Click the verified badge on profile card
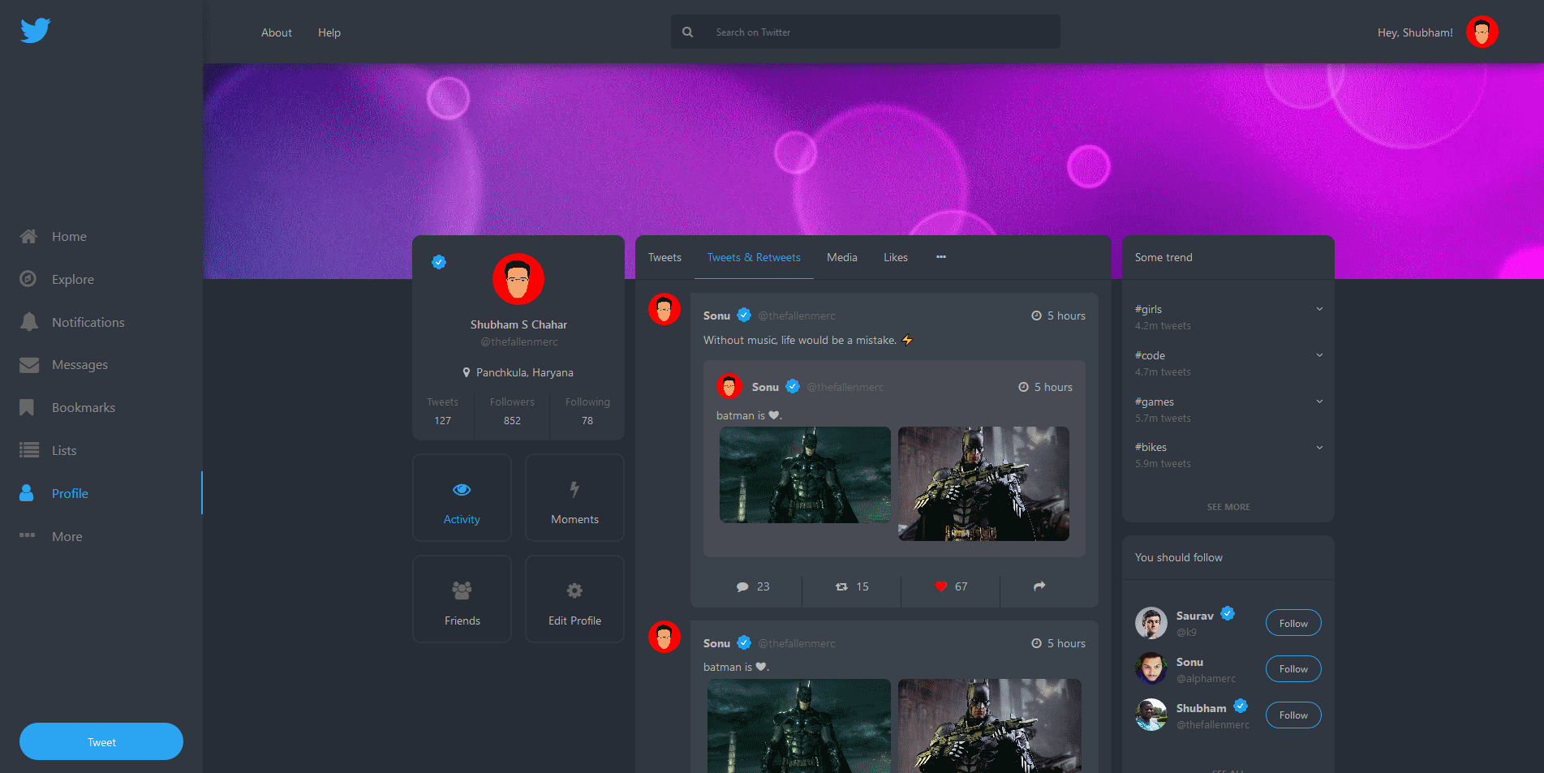The width and height of the screenshot is (1544, 773). [x=439, y=261]
